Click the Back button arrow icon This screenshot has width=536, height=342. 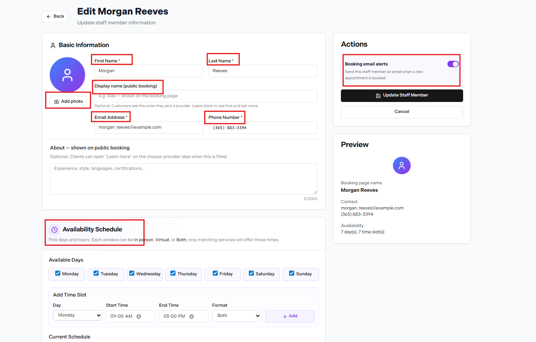pos(49,16)
